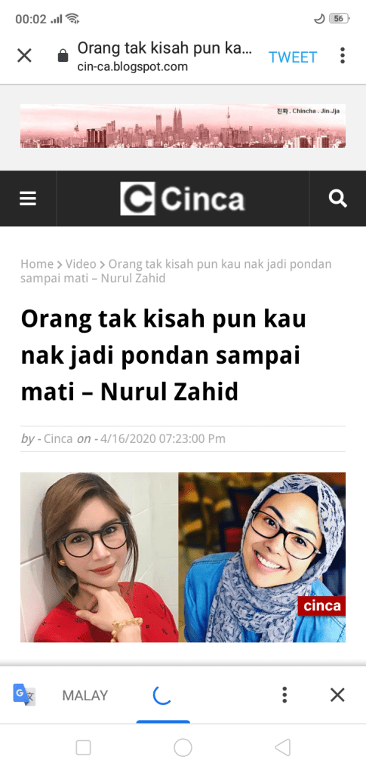Tap the Kuala Lumpur skyline banner
366x772 pixels.
[x=183, y=126]
